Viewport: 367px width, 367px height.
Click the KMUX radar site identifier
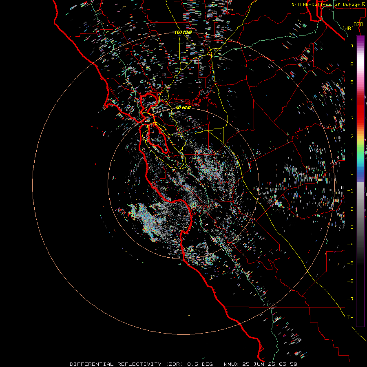coord(231,364)
